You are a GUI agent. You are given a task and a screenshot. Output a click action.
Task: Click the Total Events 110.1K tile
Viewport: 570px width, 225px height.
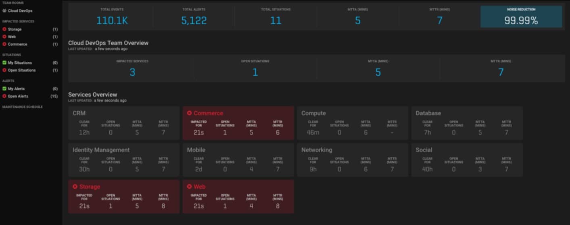pyautogui.click(x=112, y=17)
